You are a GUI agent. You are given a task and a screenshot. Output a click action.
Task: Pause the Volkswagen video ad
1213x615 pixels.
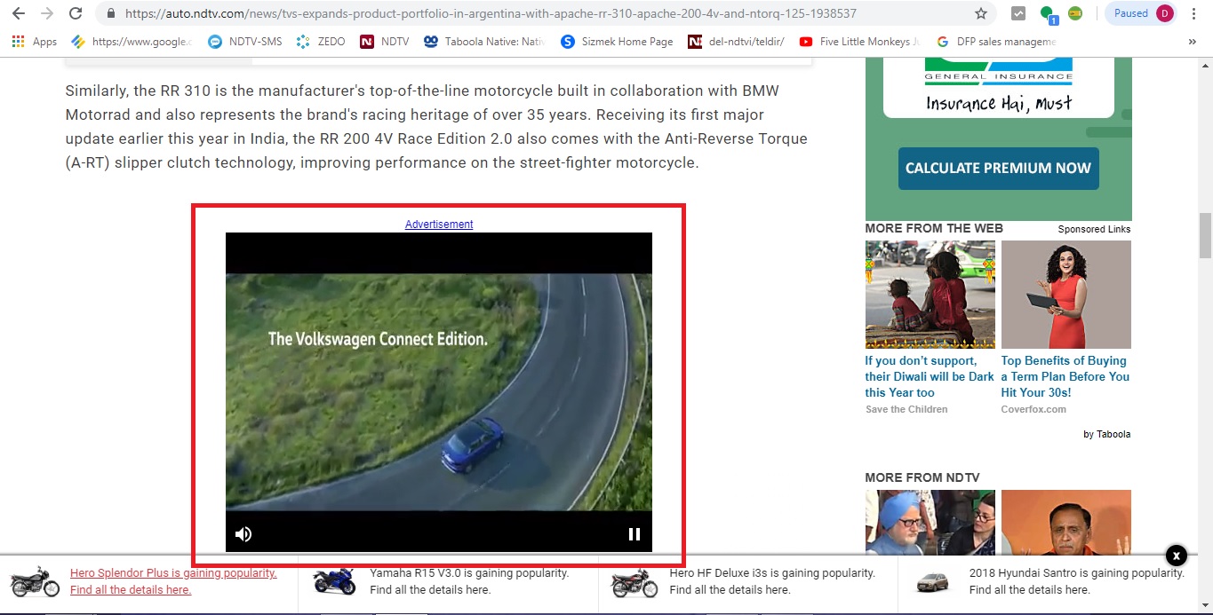tap(634, 534)
